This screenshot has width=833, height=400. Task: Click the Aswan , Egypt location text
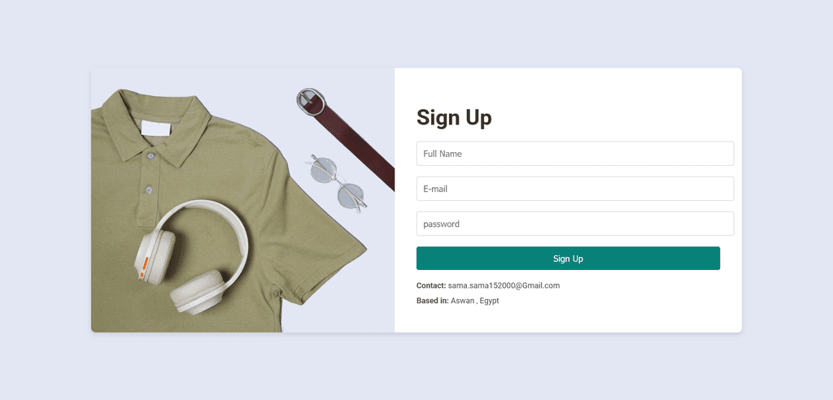[x=474, y=301]
